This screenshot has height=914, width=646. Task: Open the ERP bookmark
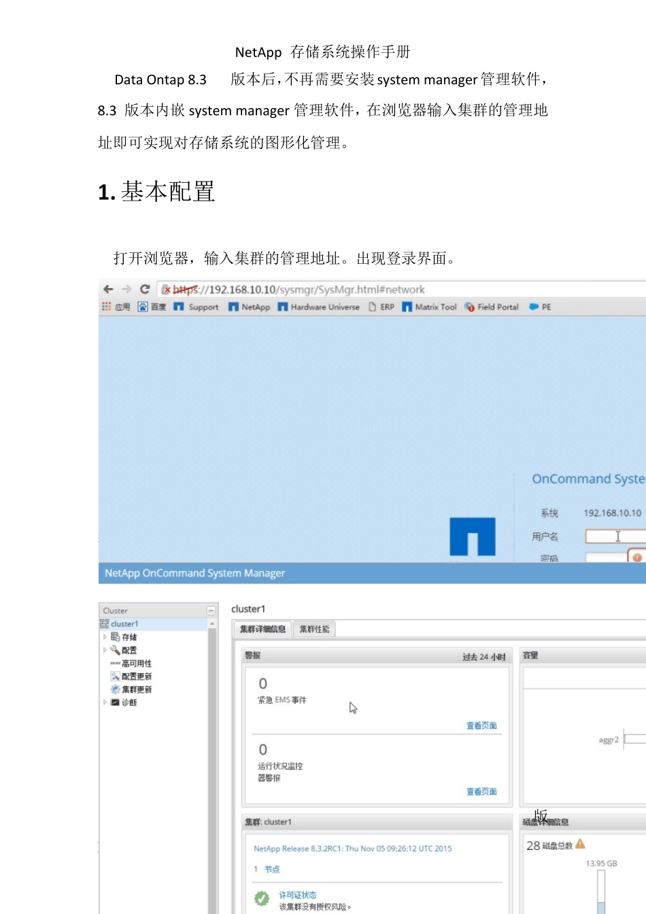pyautogui.click(x=381, y=307)
